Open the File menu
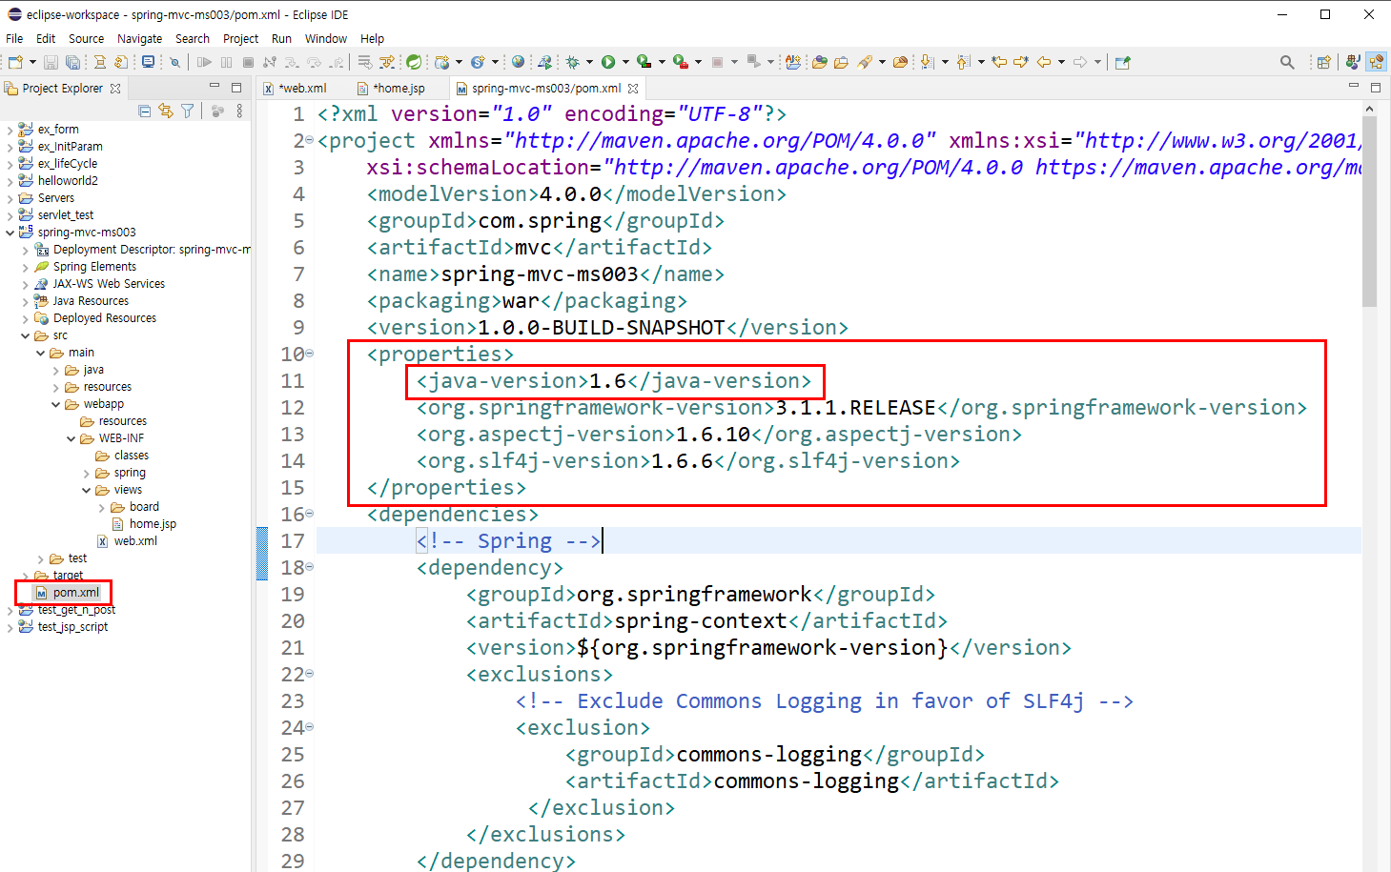This screenshot has height=872, width=1391. pyautogui.click(x=14, y=38)
